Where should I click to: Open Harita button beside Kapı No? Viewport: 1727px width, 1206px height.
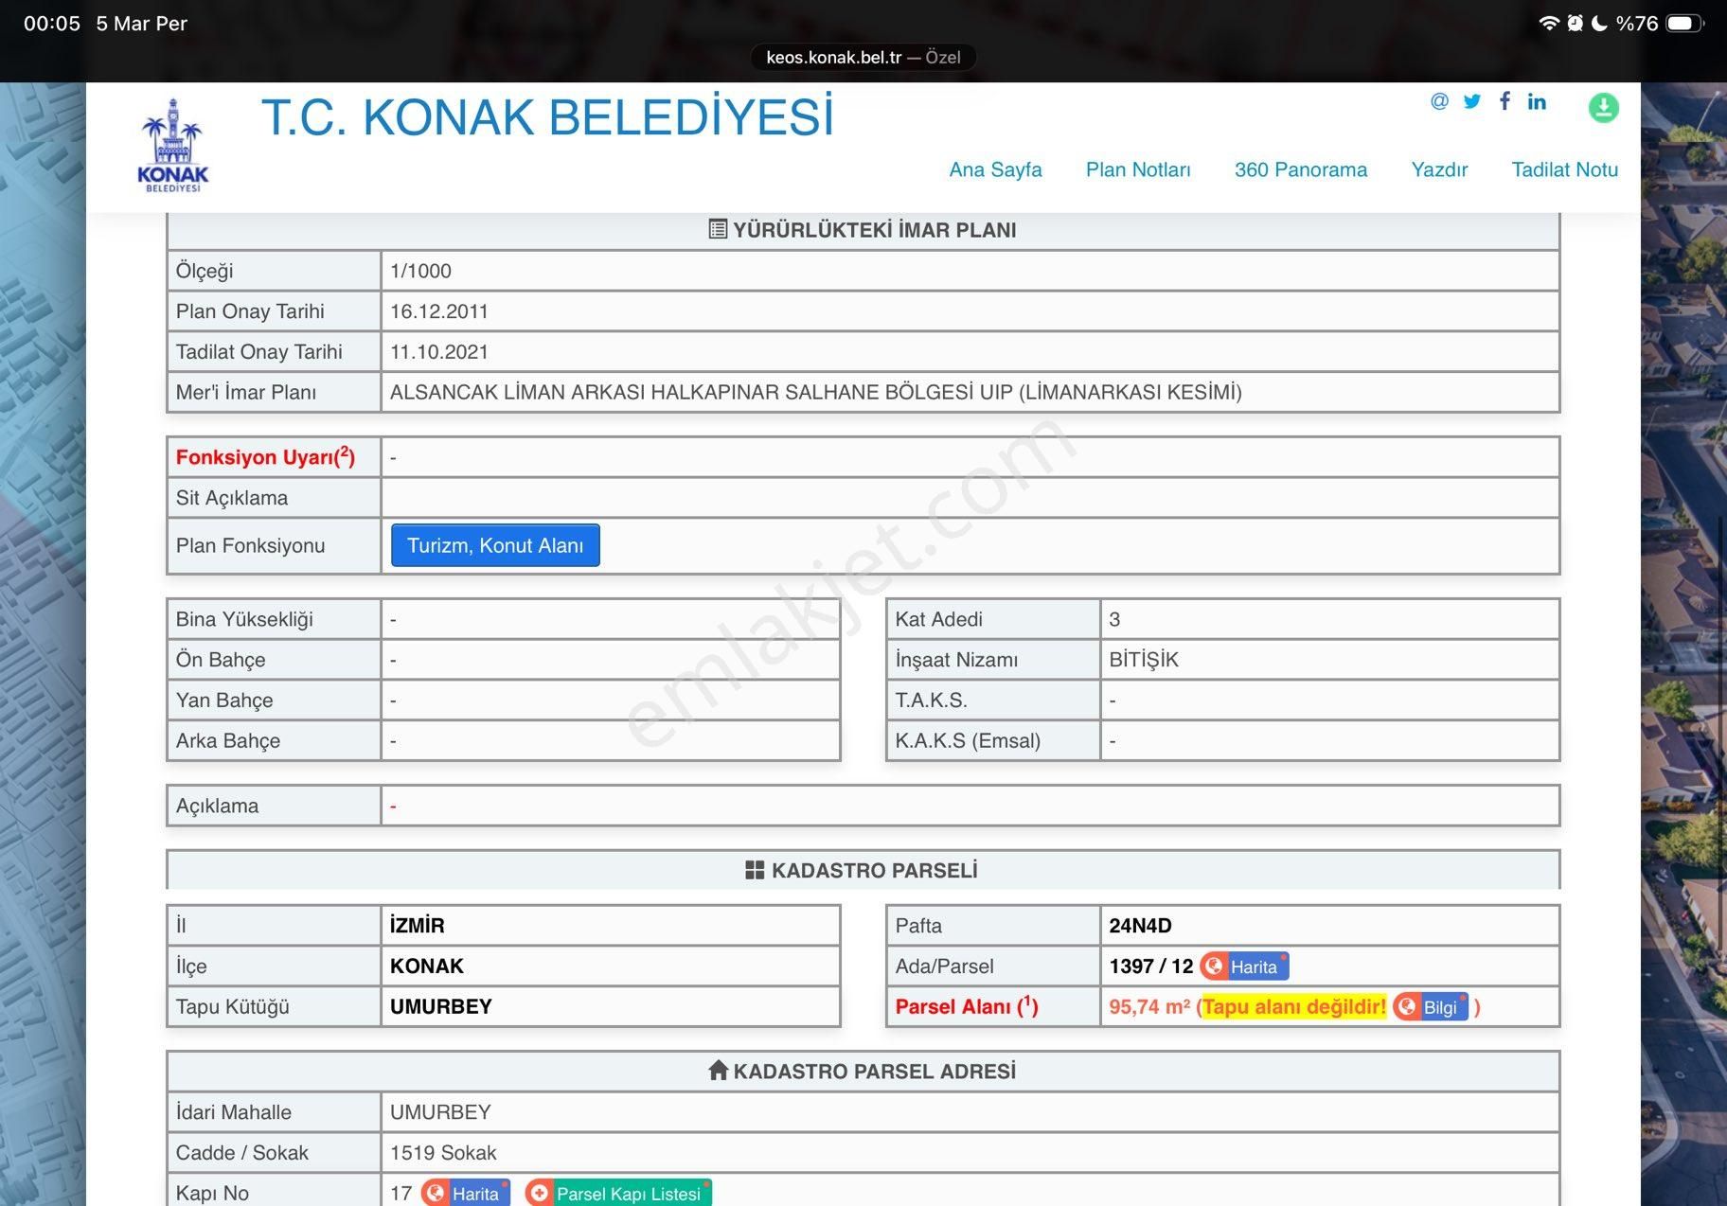(x=466, y=1194)
